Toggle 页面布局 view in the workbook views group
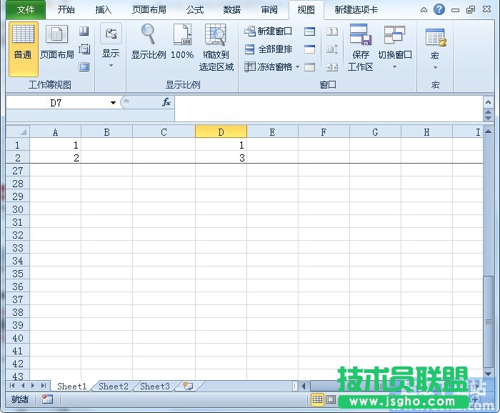This screenshot has width=500, height=413. 57,42
